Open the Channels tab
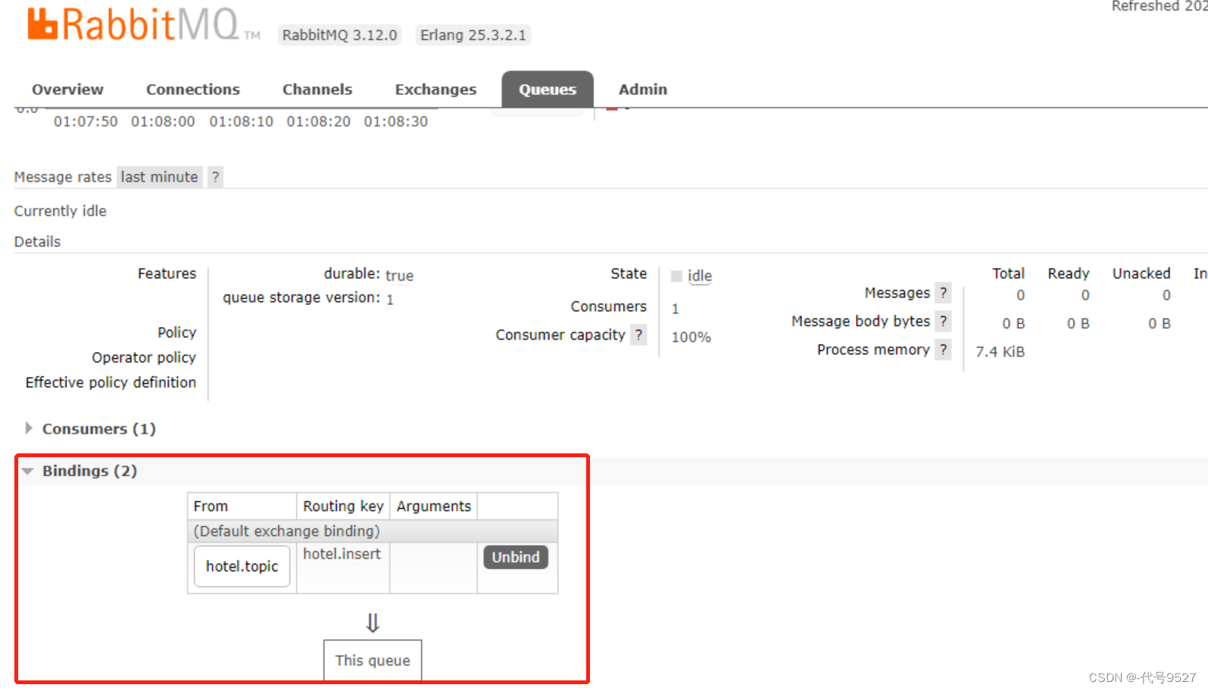The image size is (1208, 691). 317,89
